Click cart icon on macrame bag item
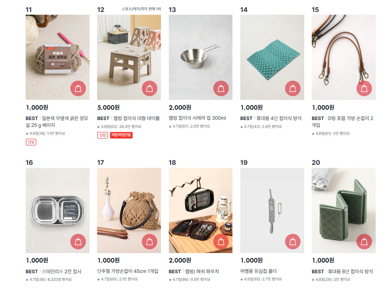Viewport: 389px width, 291px height. [x=150, y=241]
